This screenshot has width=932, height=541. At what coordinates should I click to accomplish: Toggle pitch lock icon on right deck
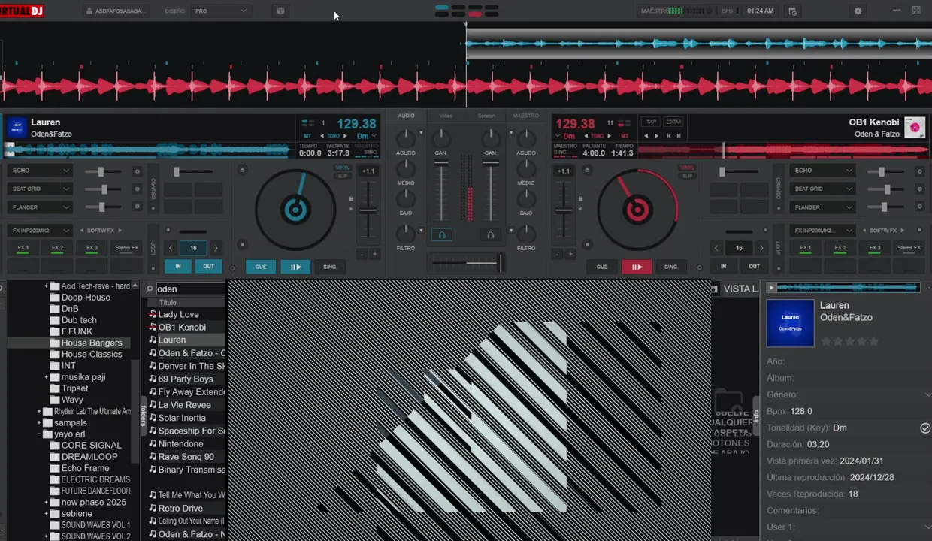[x=580, y=199]
